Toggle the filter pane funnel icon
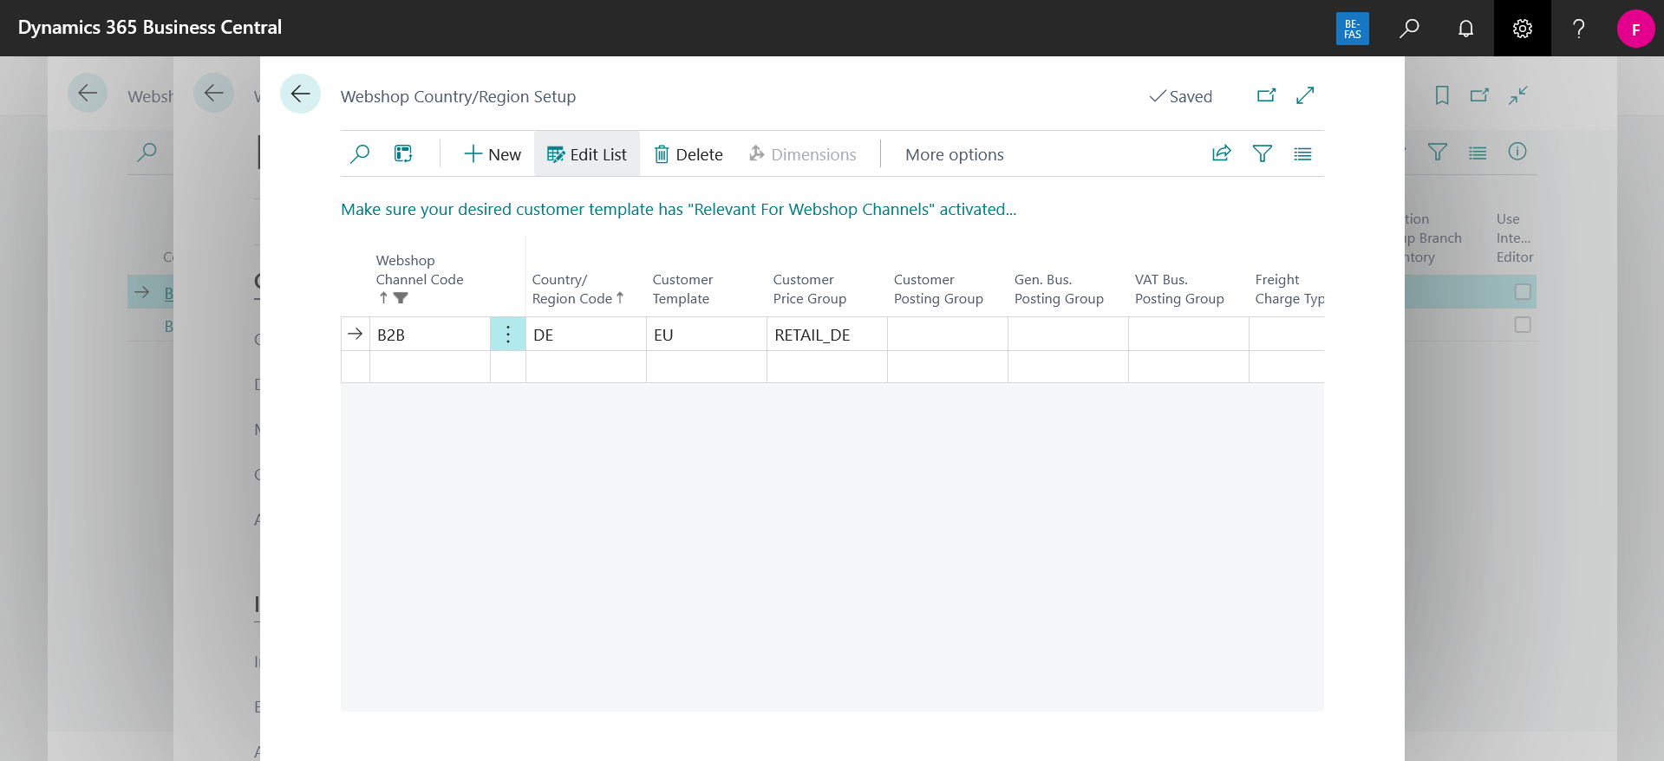1664x761 pixels. point(1263,153)
